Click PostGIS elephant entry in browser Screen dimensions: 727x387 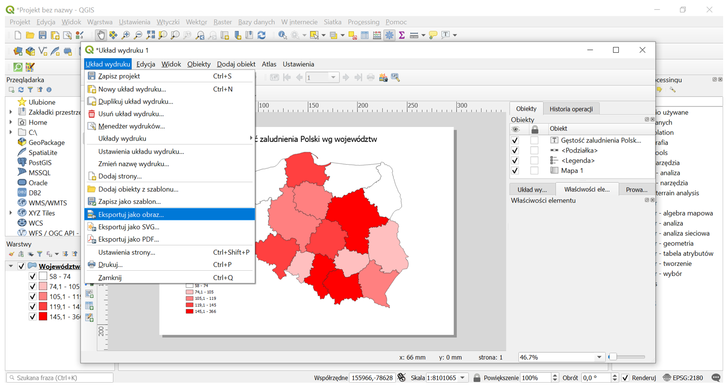35,162
